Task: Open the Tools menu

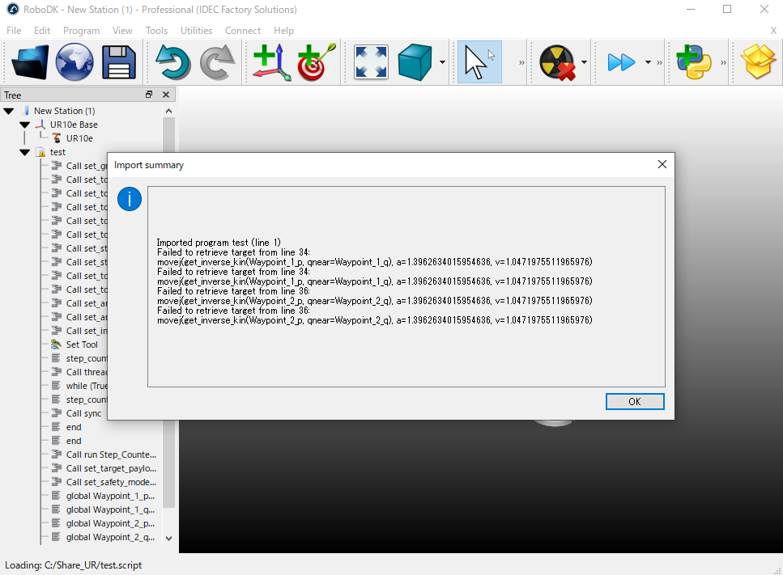Action: point(156,31)
